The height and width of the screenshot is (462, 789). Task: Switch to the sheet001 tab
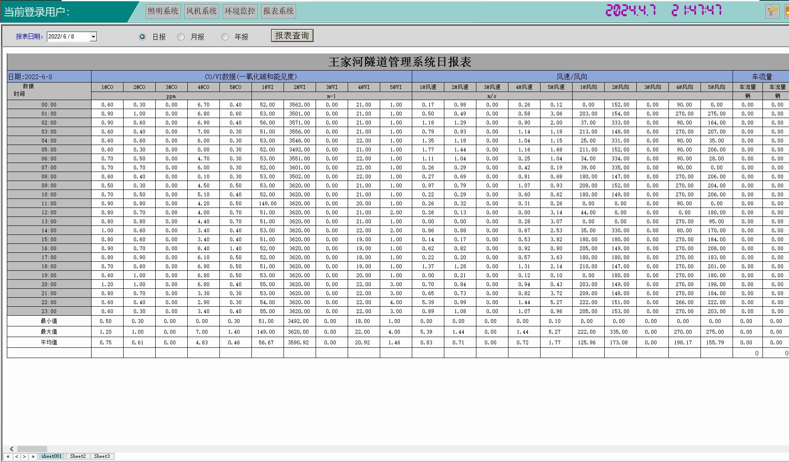(x=51, y=456)
